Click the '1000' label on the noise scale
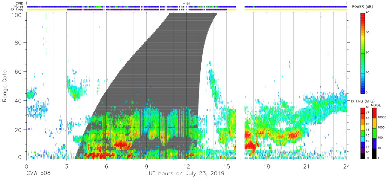 click(x=381, y=127)
